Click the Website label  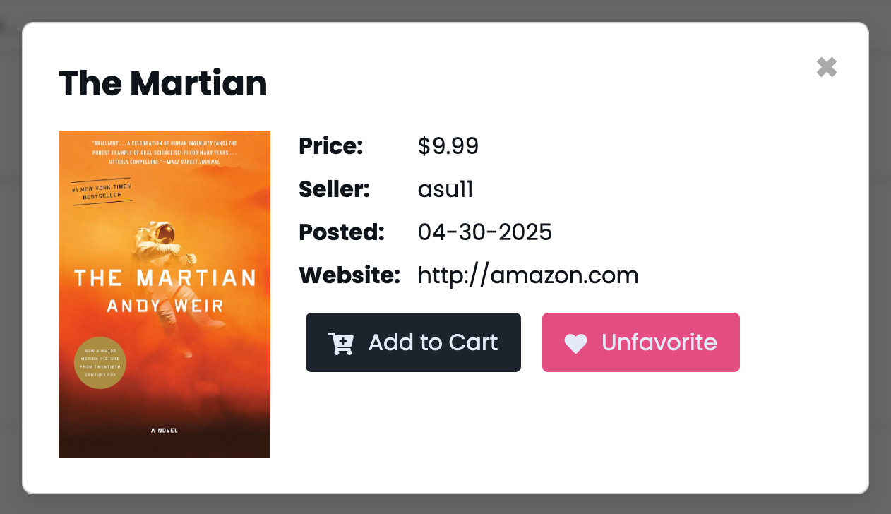pos(349,275)
